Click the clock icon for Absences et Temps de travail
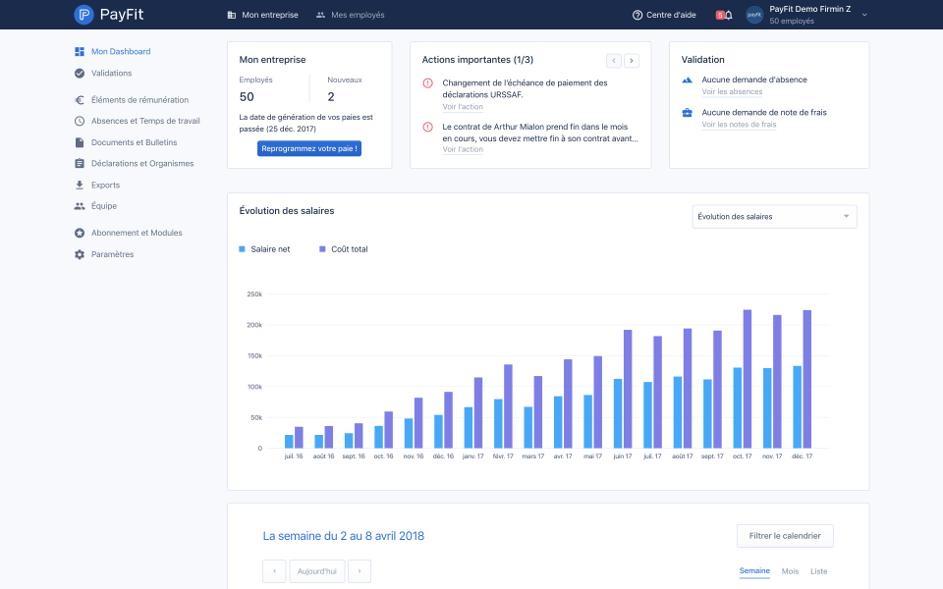This screenshot has width=943, height=589. (x=80, y=121)
